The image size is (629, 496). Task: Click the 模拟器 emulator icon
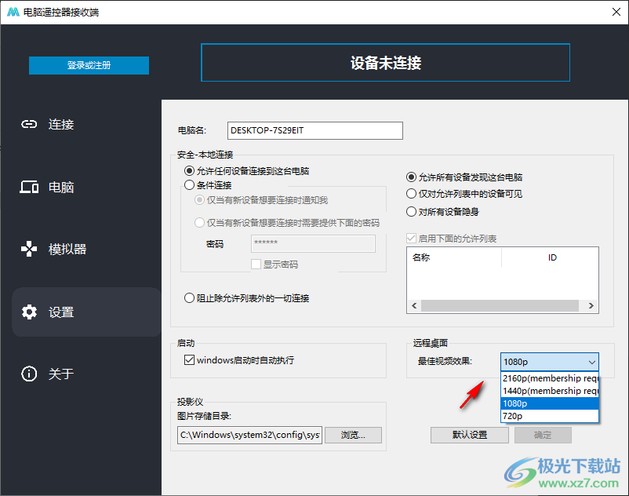pyautogui.click(x=29, y=249)
